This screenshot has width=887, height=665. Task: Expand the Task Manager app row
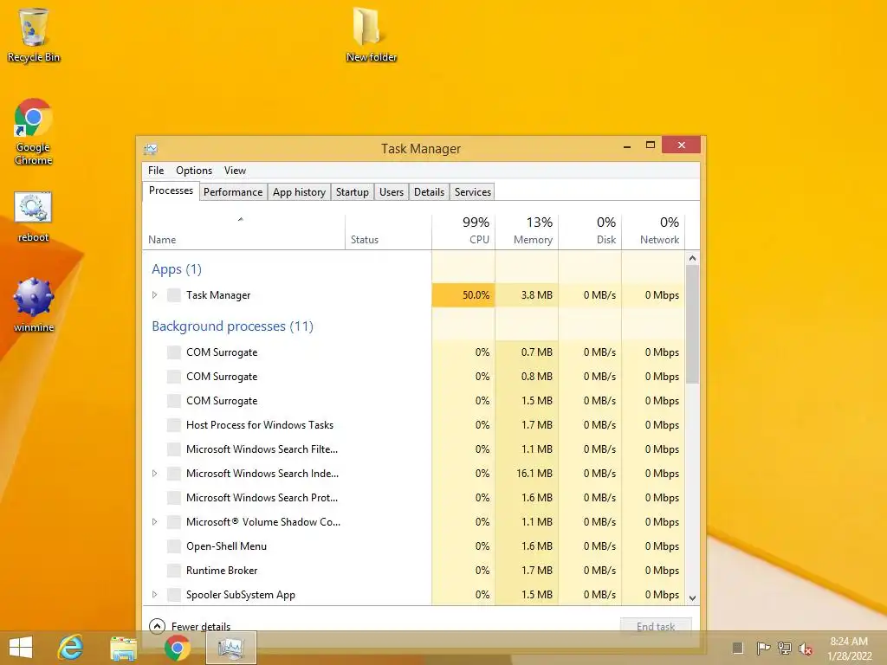(x=154, y=294)
